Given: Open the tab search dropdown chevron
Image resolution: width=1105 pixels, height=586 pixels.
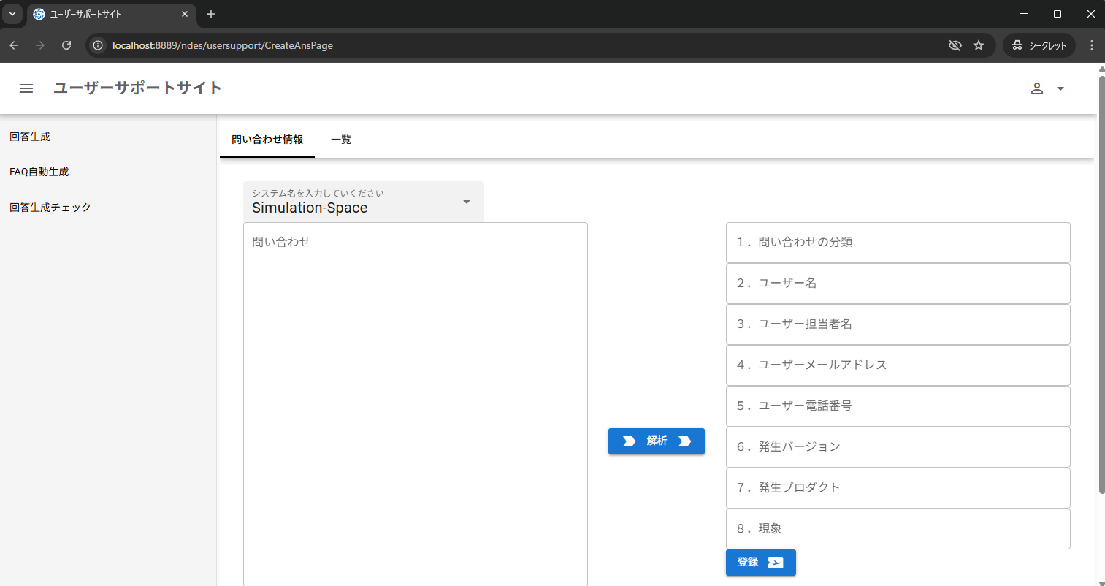Looking at the screenshot, I should (x=12, y=14).
